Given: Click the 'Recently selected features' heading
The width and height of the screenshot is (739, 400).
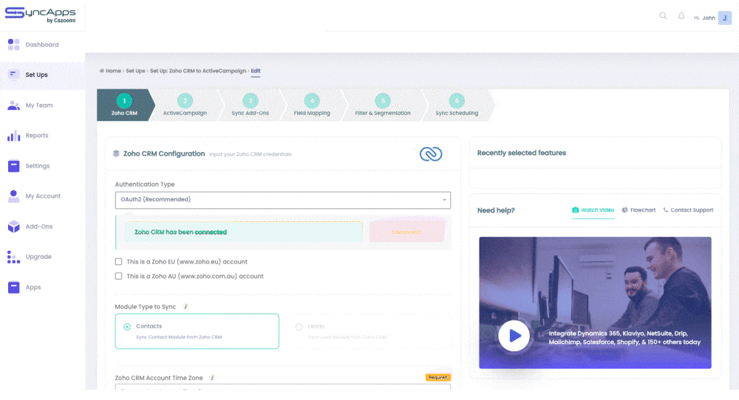Looking at the screenshot, I should point(521,153).
